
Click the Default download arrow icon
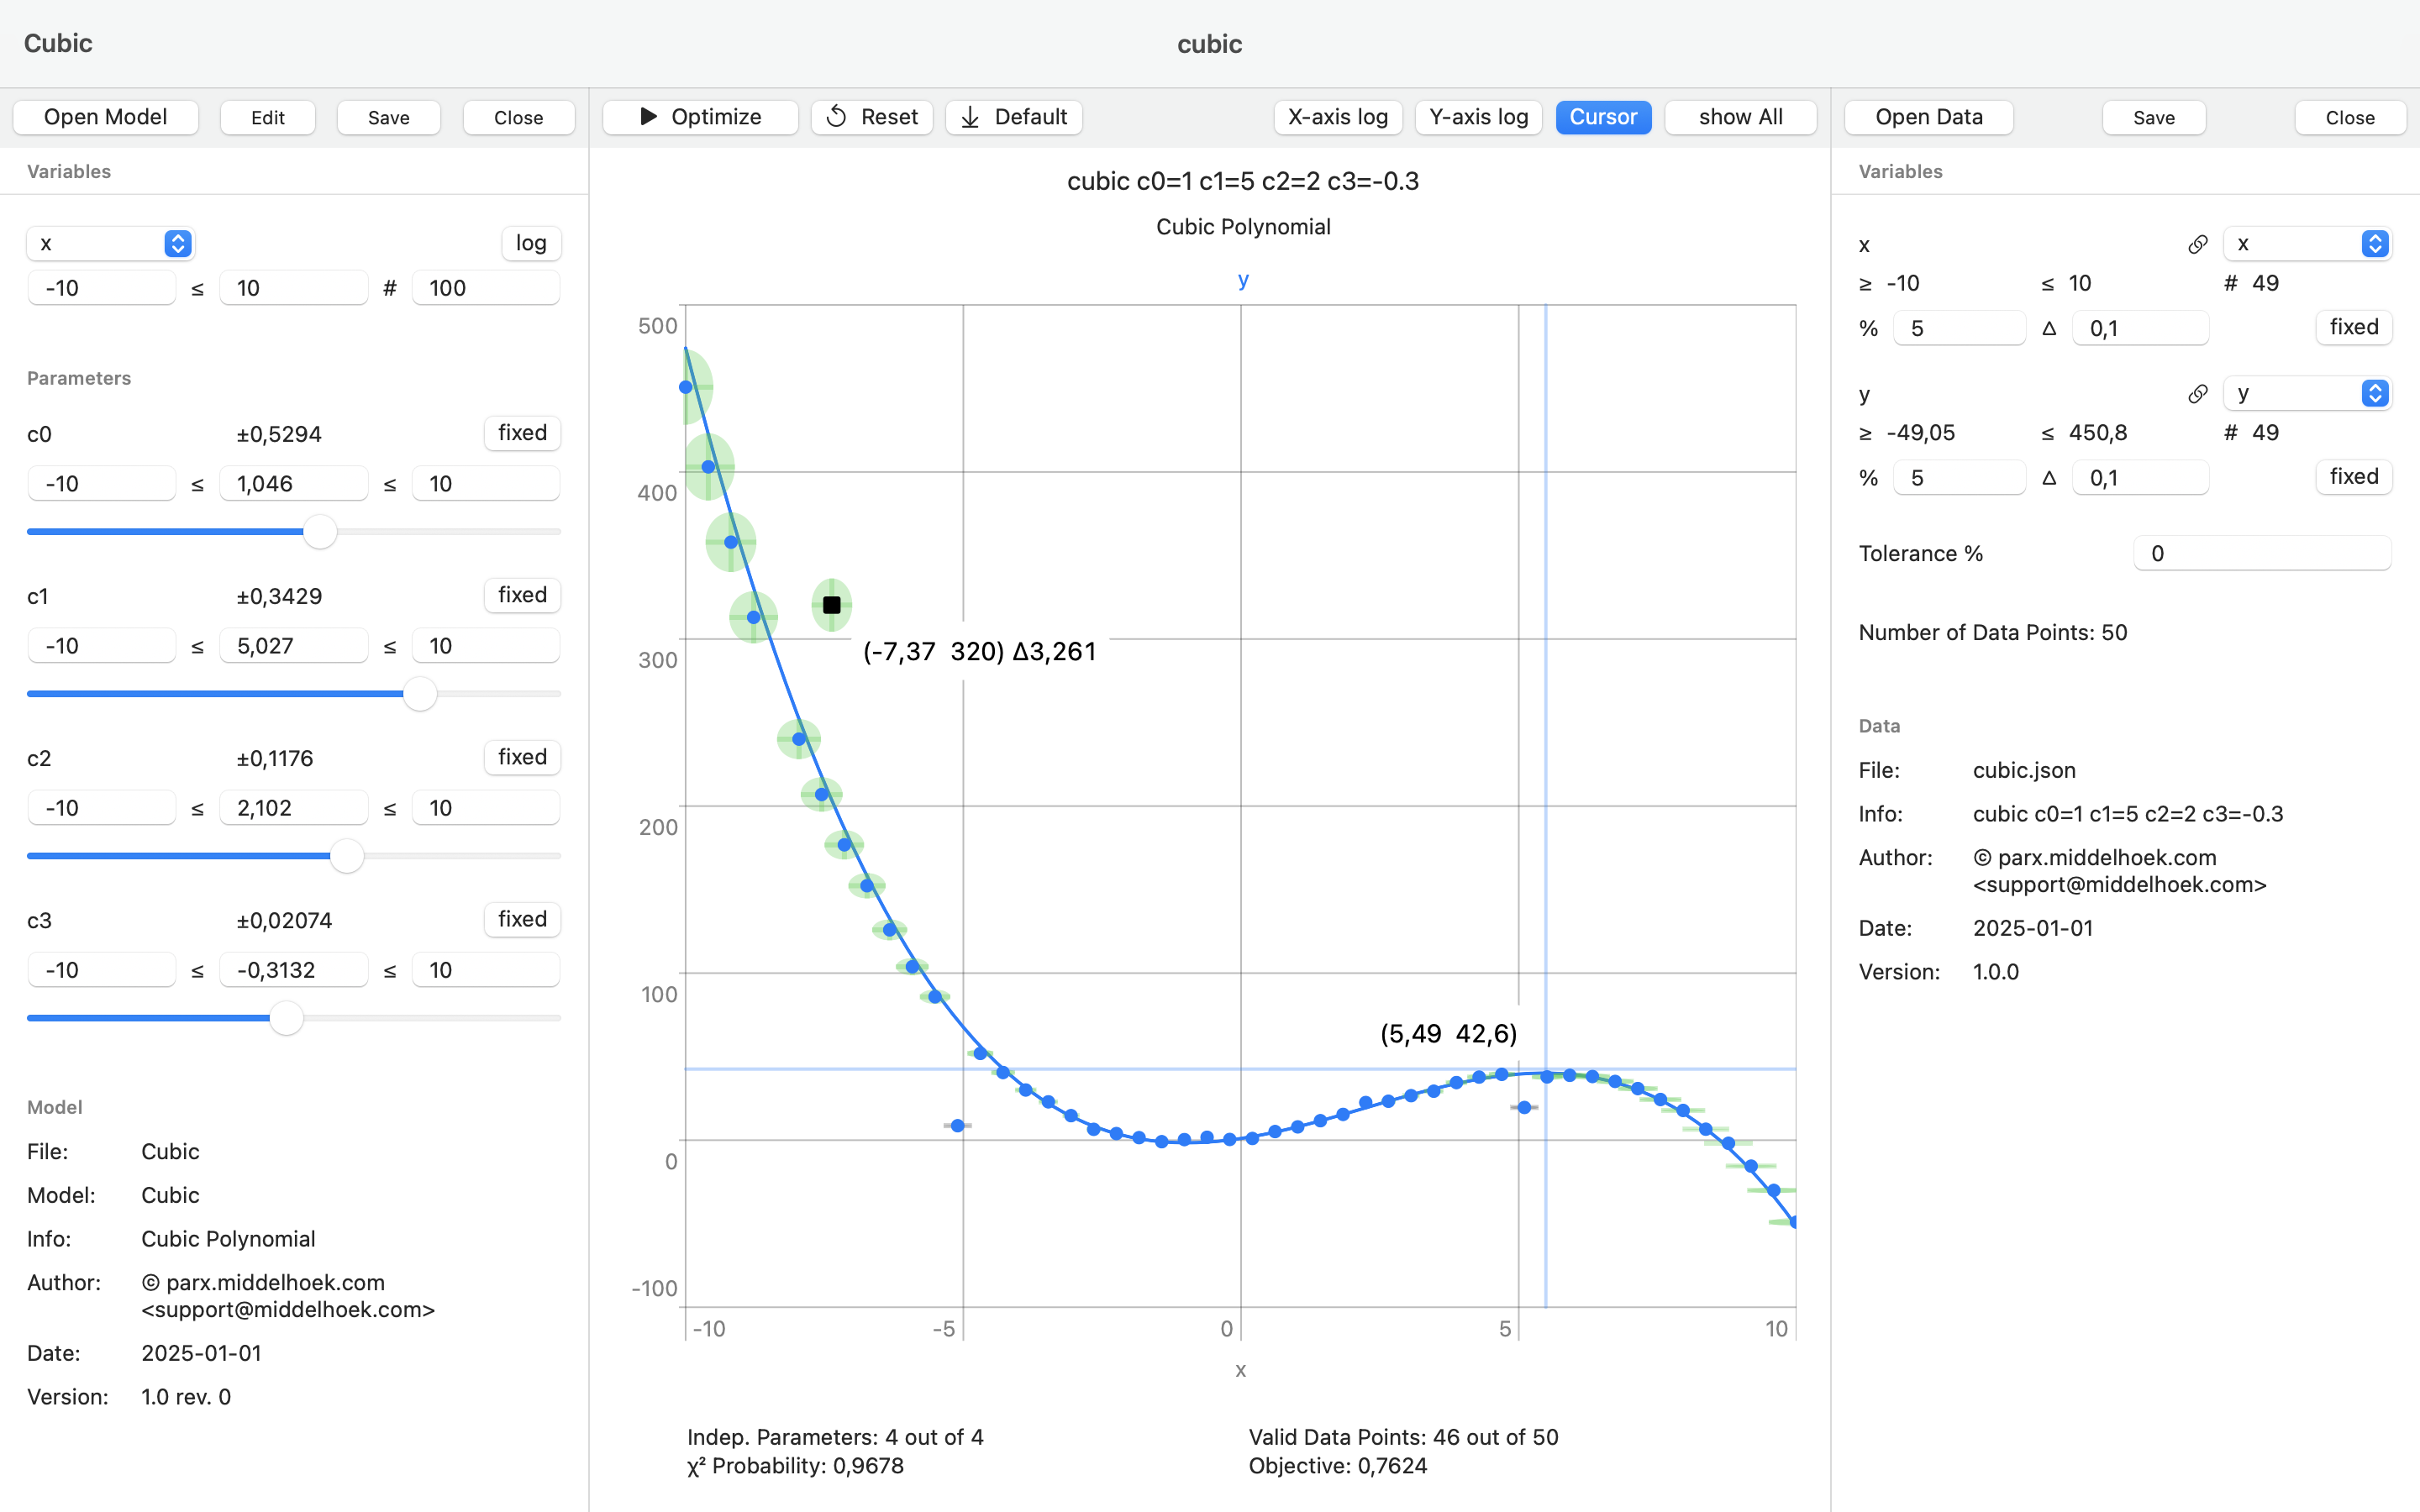[x=970, y=117]
